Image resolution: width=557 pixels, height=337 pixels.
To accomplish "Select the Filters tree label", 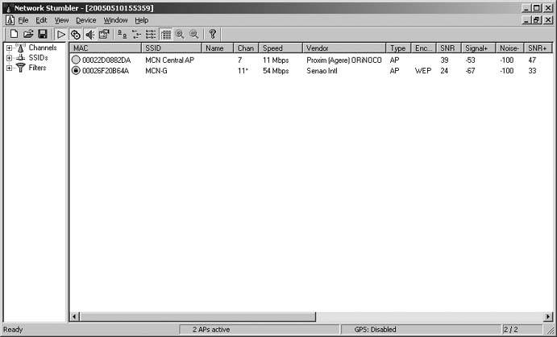I will (37, 68).
